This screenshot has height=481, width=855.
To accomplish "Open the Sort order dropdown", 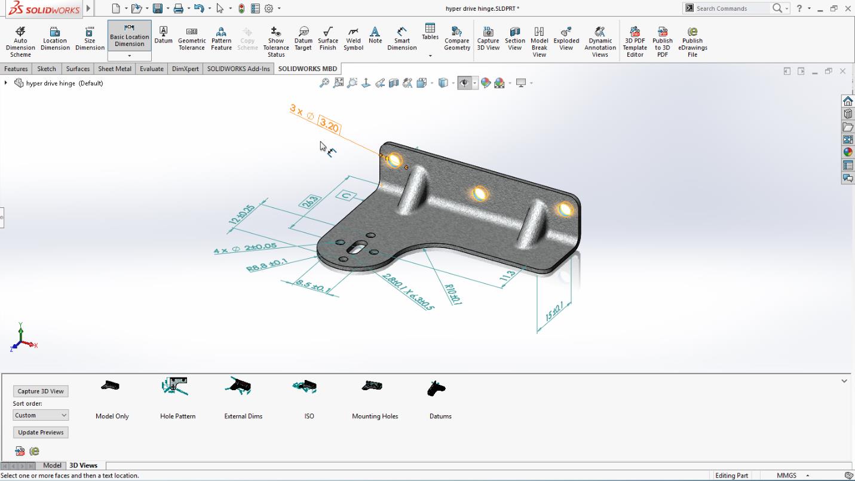I will (x=40, y=415).
